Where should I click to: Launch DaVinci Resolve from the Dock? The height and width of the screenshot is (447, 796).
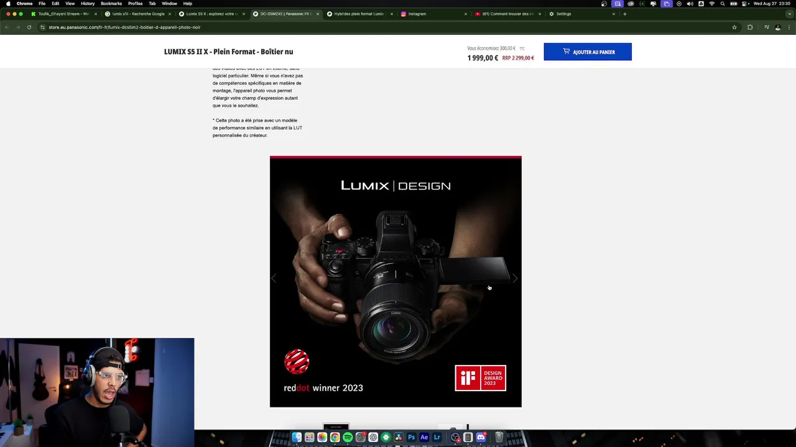399,438
